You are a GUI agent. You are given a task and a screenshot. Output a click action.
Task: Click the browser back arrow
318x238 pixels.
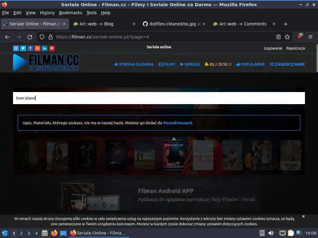pos(7,37)
